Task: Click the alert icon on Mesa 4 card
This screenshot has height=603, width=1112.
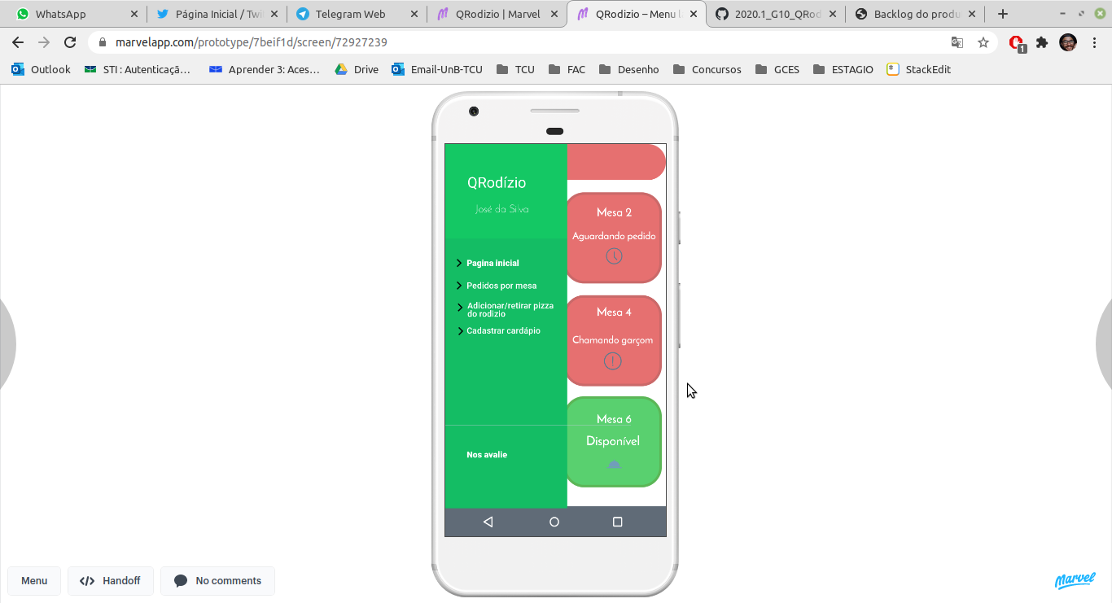Action: (613, 361)
